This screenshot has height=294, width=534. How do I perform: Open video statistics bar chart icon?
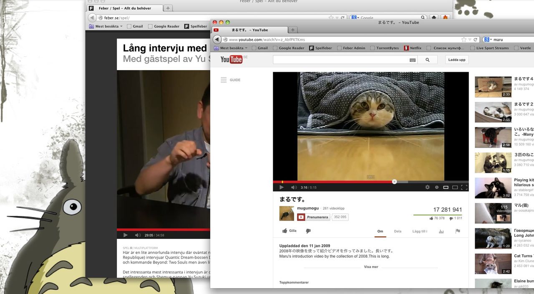441,231
